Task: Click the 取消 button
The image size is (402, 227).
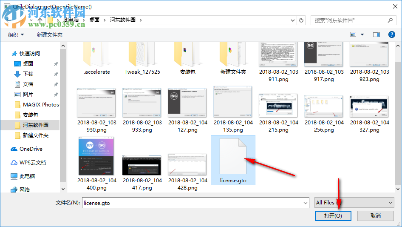Action: click(x=376, y=216)
